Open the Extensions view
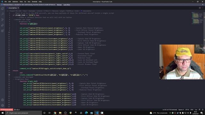 pos(3,31)
